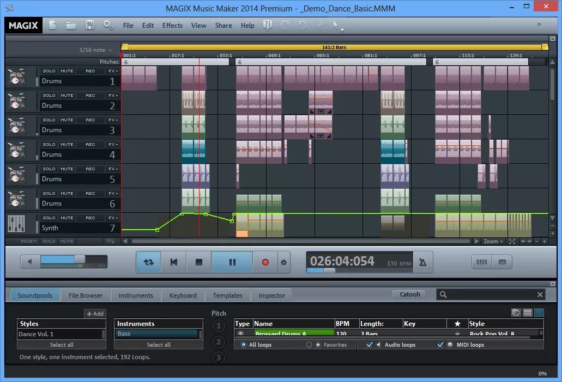Open a project via the folder icon
This screenshot has width=562, height=382.
click(71, 26)
